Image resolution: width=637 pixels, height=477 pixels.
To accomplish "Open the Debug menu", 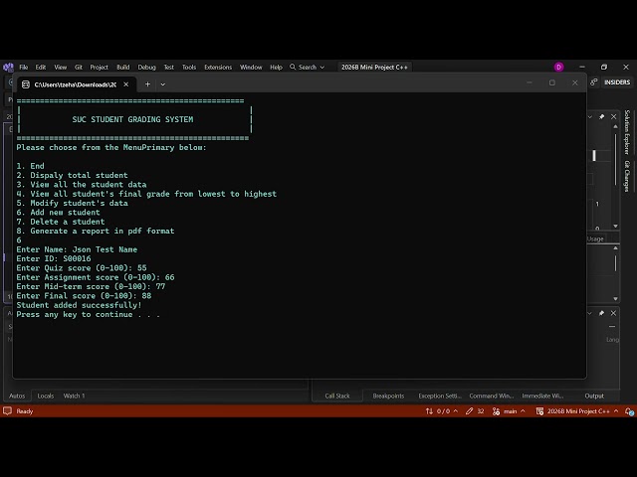I will [x=147, y=67].
